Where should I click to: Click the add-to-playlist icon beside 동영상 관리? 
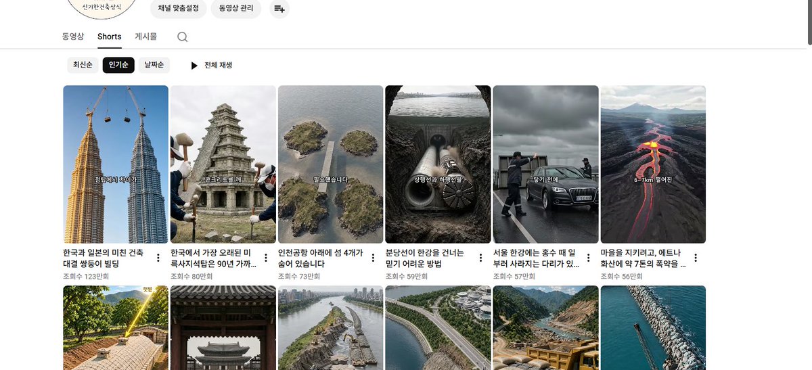tap(279, 9)
